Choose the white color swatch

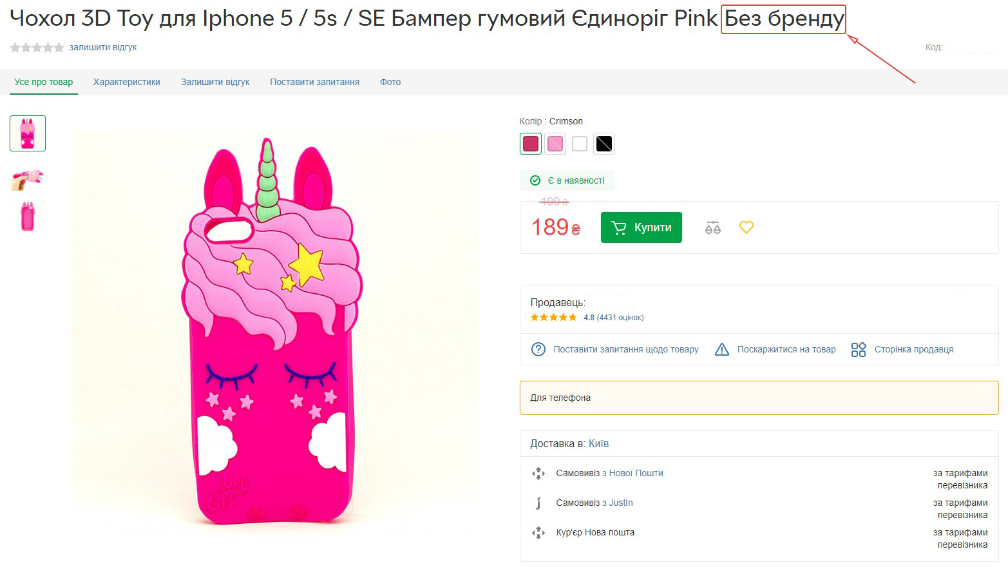click(x=580, y=143)
